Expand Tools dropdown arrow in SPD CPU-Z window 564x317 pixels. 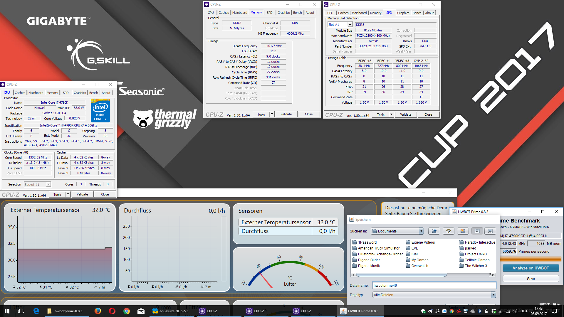tap(391, 114)
